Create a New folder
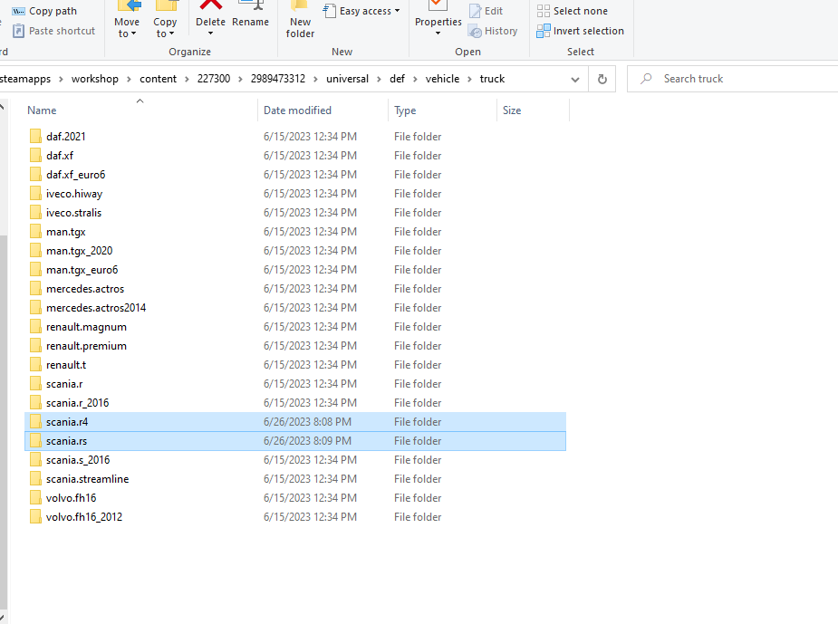This screenshot has height=624, width=838. 300,20
